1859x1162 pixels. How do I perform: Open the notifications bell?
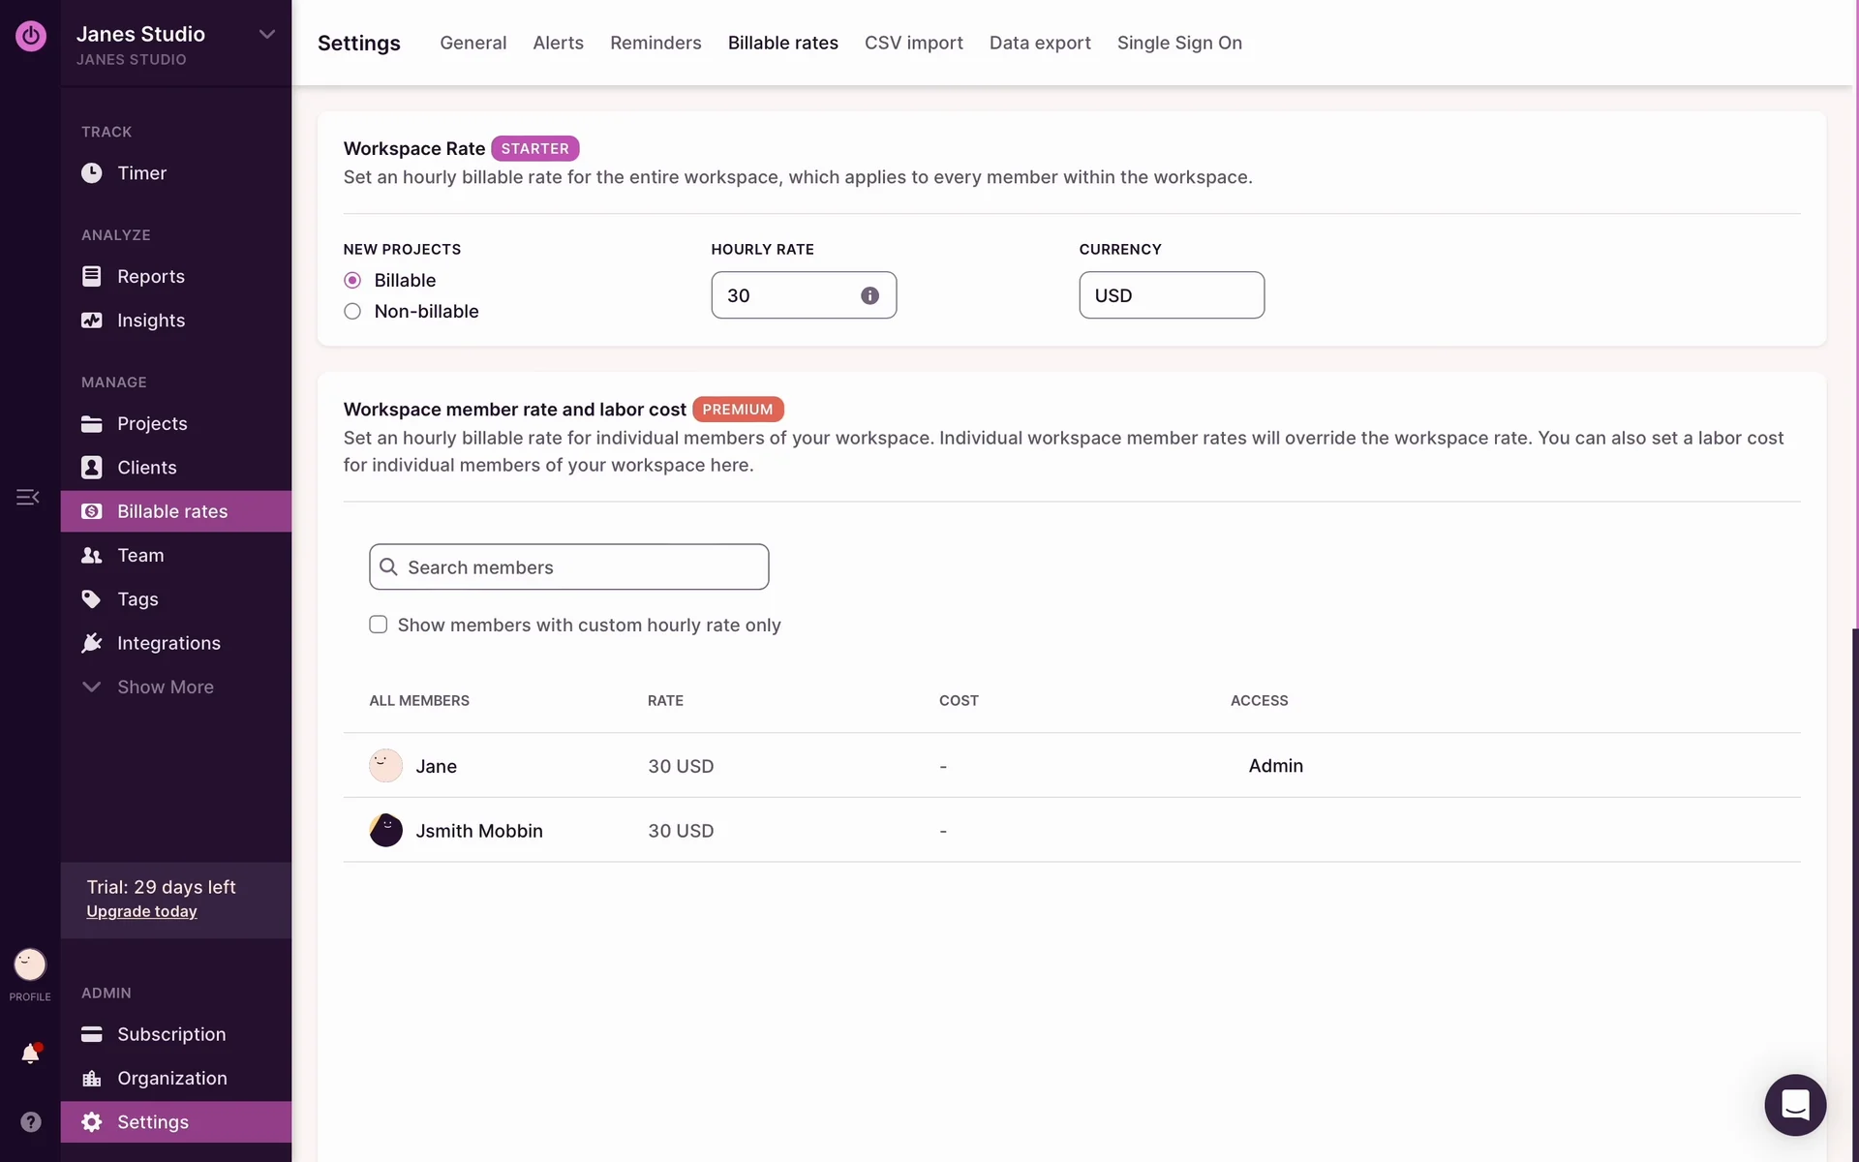click(30, 1054)
